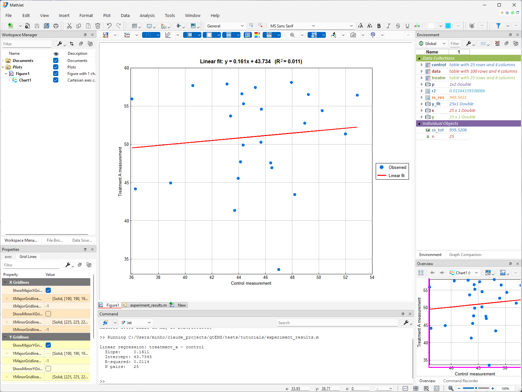The image size is (522, 392).
Task: Click the Print toolbar icon
Action: pyautogui.click(x=56, y=26)
